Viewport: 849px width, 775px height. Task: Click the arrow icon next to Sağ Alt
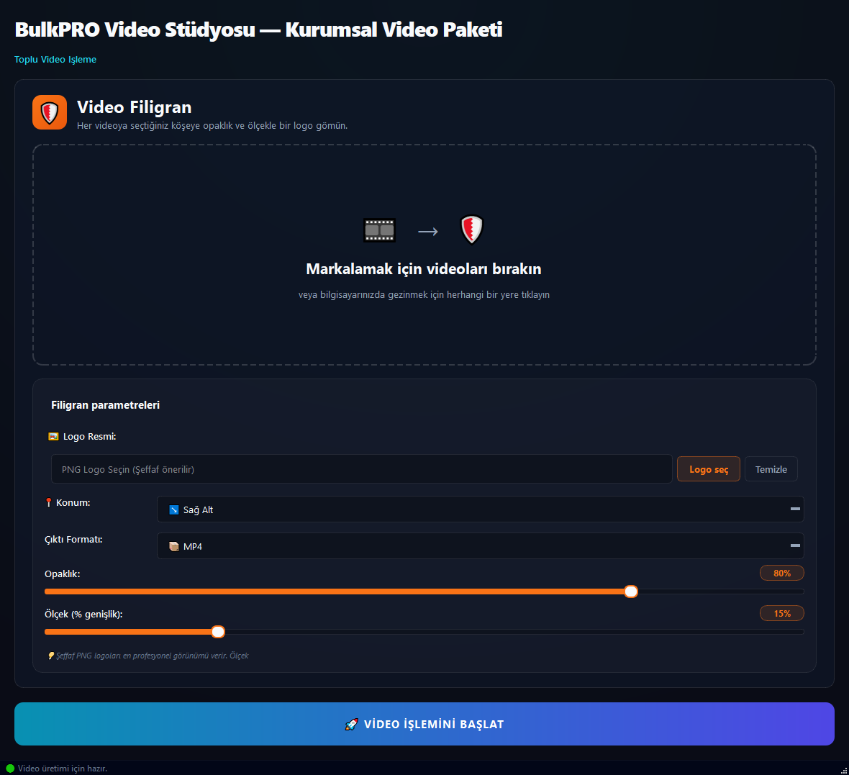pos(174,509)
